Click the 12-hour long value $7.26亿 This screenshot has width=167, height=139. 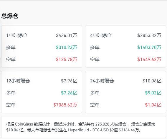coord(69,93)
